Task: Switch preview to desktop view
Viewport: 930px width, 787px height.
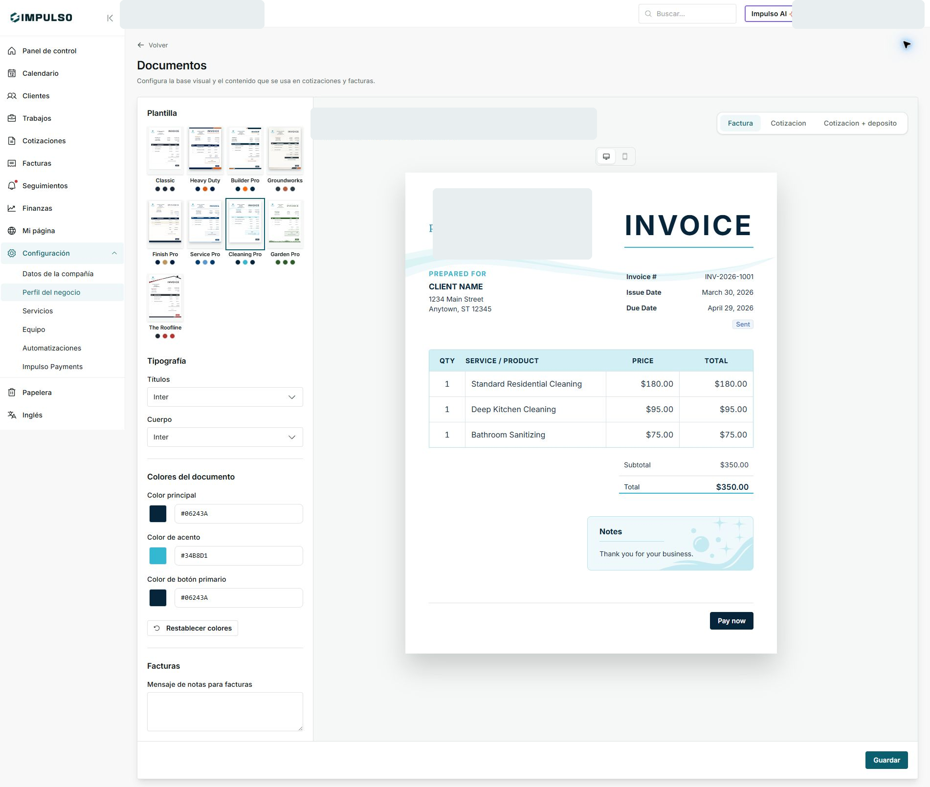Action: [x=606, y=156]
